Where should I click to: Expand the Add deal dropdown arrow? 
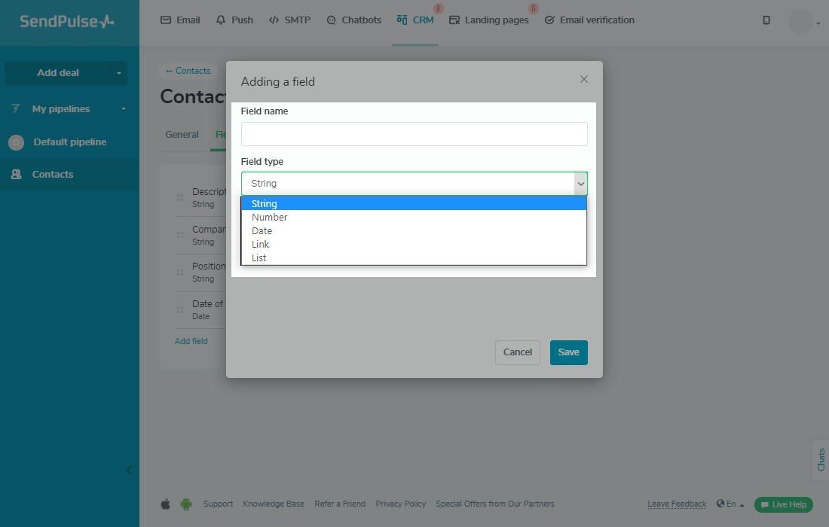tap(119, 73)
